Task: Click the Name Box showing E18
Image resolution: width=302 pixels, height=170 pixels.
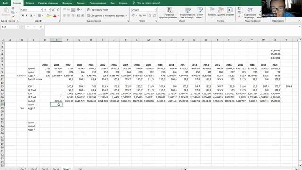Action: click(x=8, y=26)
